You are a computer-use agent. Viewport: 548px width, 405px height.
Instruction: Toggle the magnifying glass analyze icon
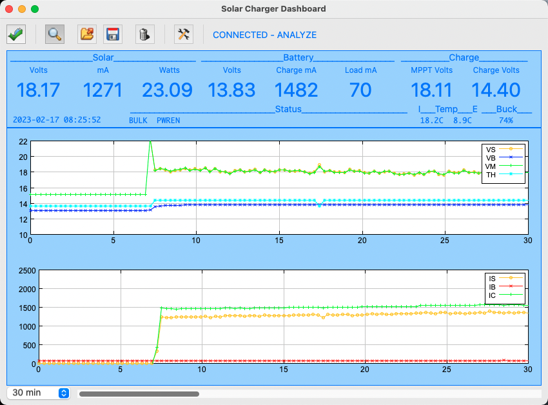point(55,34)
